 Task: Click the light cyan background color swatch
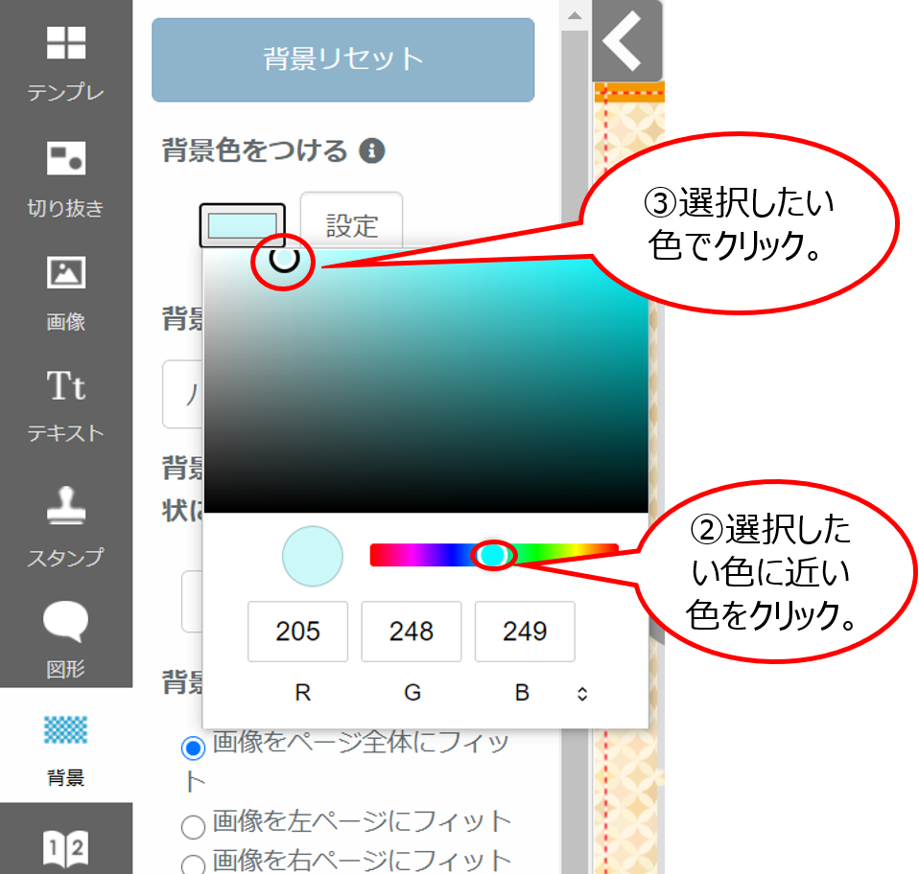242,226
